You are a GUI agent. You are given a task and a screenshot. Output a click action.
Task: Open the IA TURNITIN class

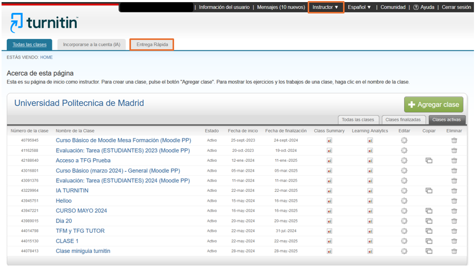point(72,191)
